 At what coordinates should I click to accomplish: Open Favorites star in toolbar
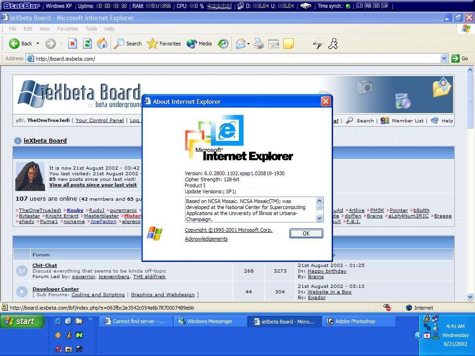click(164, 44)
